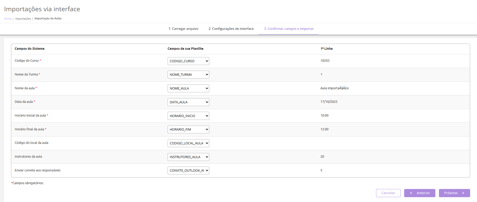Select Confirmar campos e importar tab

289,29
